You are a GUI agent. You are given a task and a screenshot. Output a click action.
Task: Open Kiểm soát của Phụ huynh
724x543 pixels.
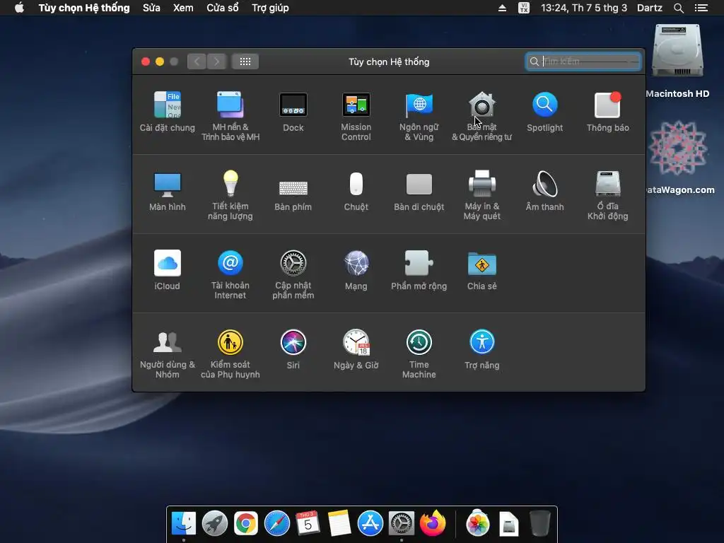point(230,354)
